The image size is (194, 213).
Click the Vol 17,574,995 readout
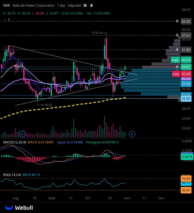(98, 13)
